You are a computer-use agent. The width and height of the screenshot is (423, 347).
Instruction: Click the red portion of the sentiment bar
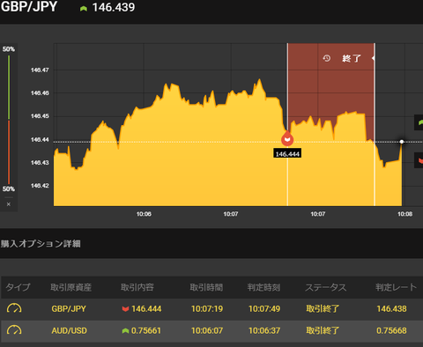click(9, 152)
